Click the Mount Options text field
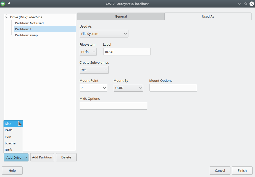Viewport: 255px width, 177px height. click(173, 88)
